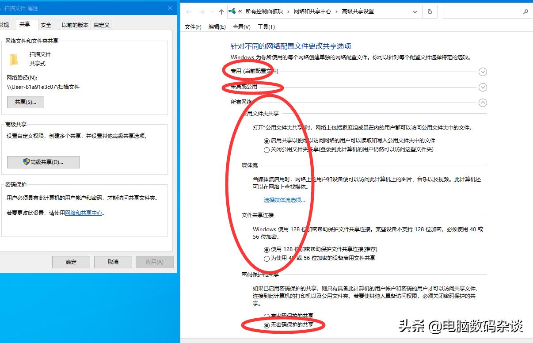Viewport: 533px width, 343px height.
Task: Select 无密码保护的共享 option
Action: (266, 325)
